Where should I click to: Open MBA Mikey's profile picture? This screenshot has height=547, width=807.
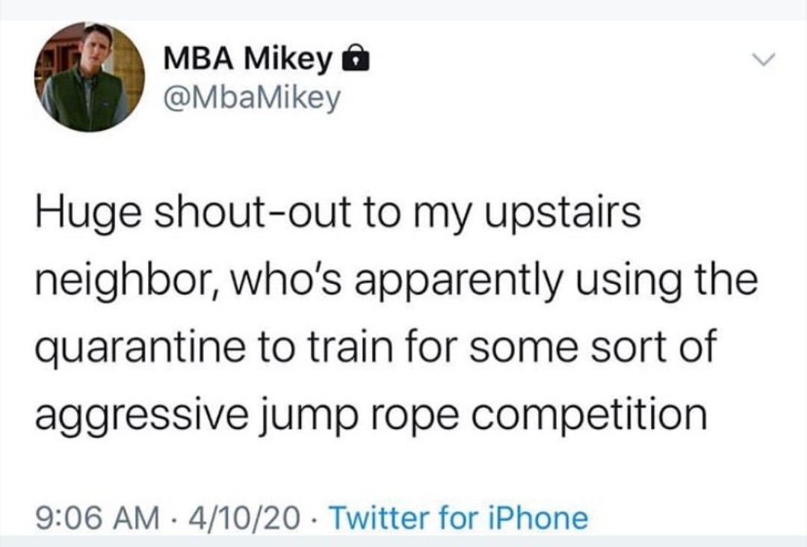pyautogui.click(x=89, y=77)
